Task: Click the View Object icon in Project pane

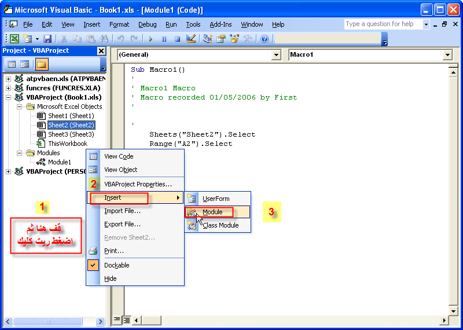Action: [24, 64]
